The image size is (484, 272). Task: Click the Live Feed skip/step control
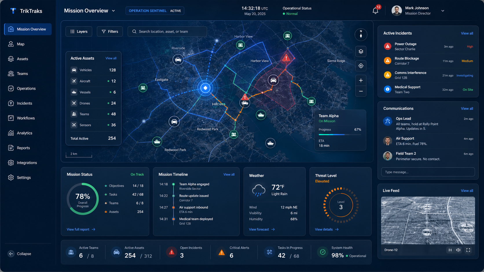(x=450, y=250)
